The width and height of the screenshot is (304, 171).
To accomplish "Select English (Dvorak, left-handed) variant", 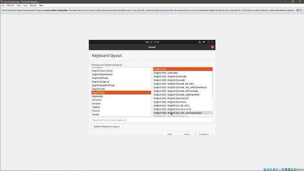I will [x=182, y=91].
